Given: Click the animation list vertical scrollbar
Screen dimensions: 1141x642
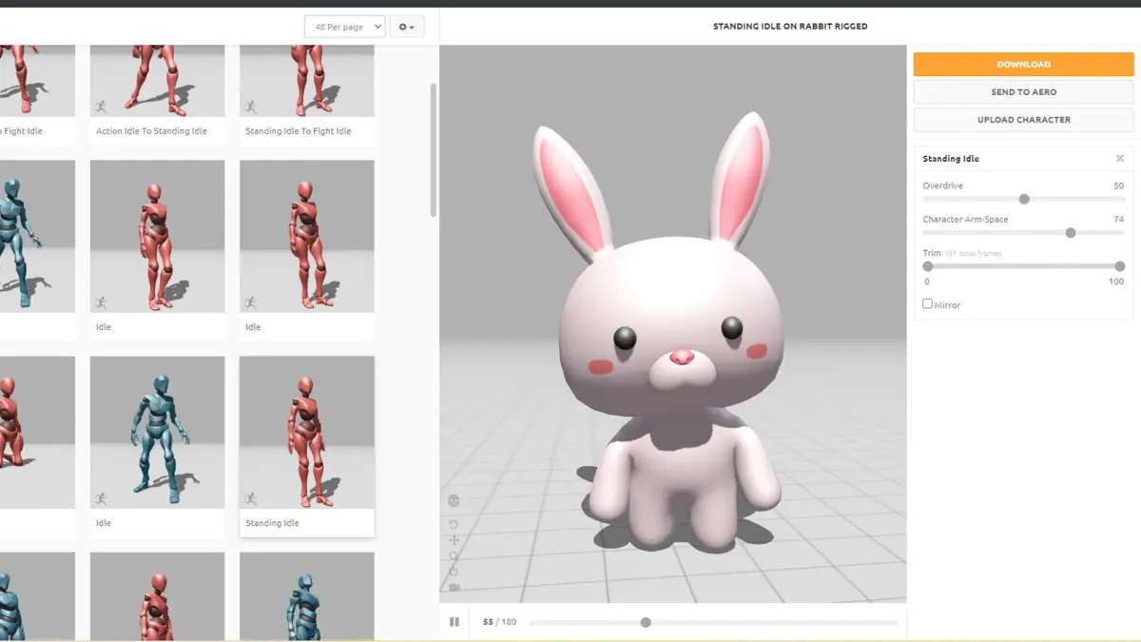Looking at the screenshot, I should coord(434,149).
